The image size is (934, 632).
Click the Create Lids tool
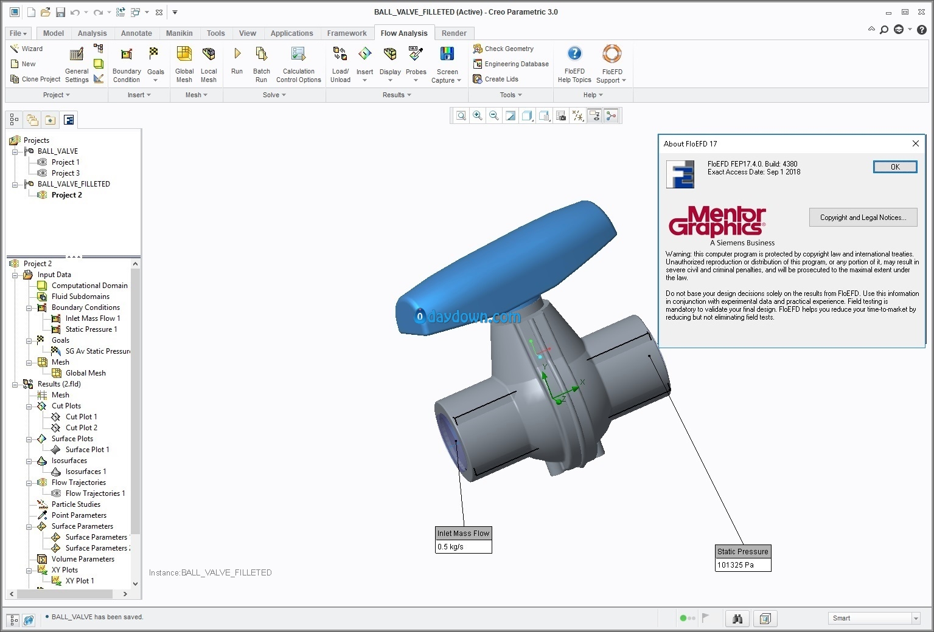click(x=495, y=79)
